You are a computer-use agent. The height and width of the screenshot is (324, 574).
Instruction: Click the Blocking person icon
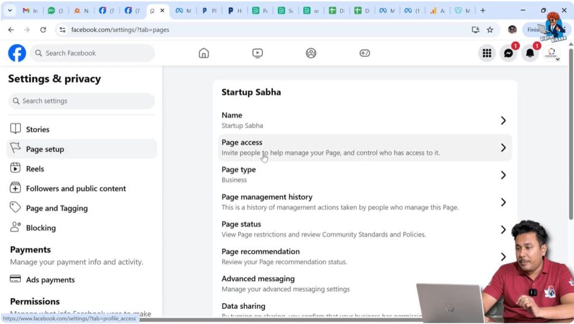[15, 227]
